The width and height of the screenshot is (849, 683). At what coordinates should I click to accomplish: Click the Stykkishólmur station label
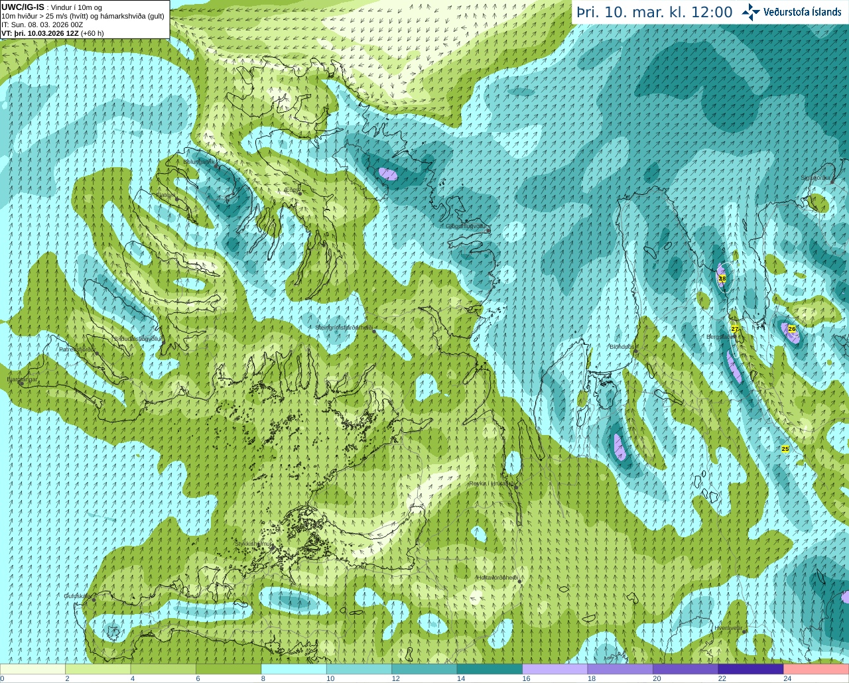coord(253,544)
